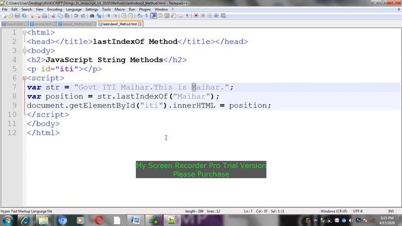Undo the last edit via toolbar
Viewport: 402px width, 226px height.
coord(76,16)
